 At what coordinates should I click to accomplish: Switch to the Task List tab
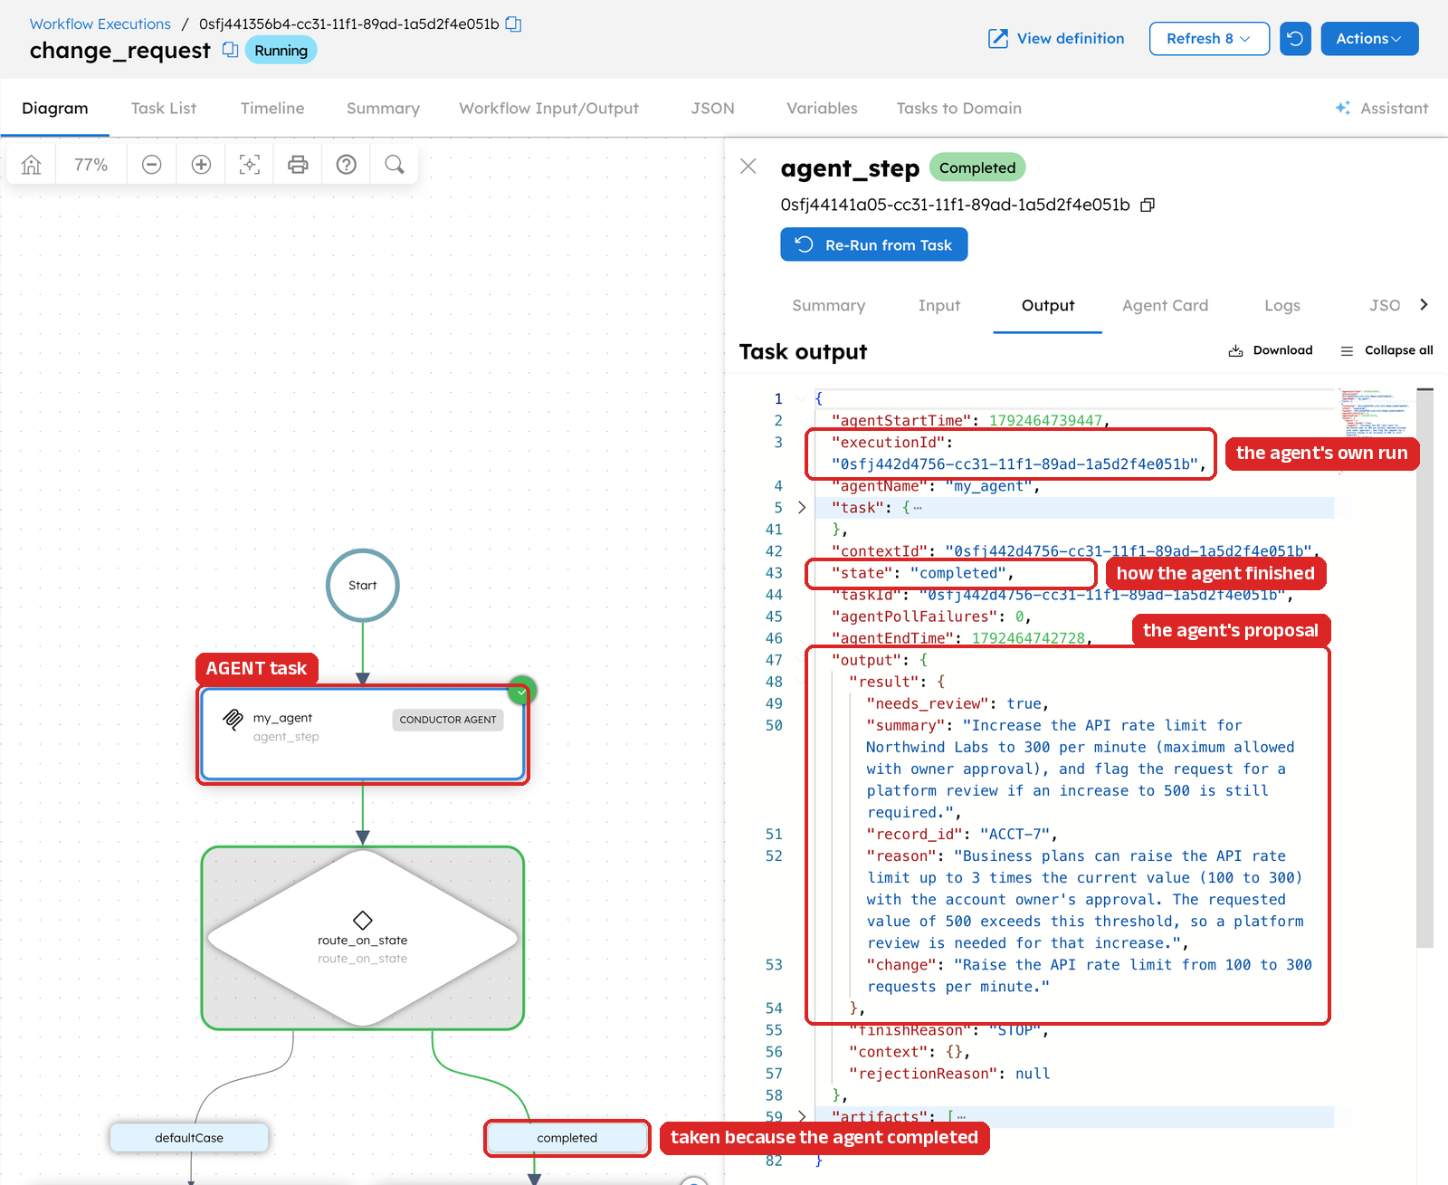pyautogui.click(x=164, y=109)
